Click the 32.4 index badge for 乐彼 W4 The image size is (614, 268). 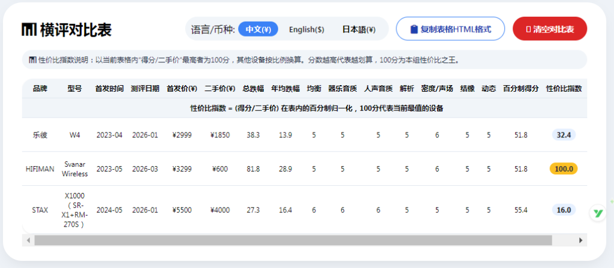564,135
